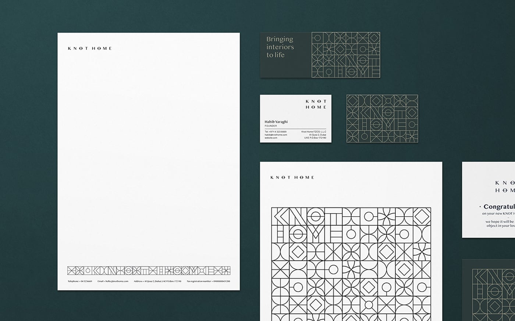Click the KNOT HOME wordmark atop the patterned sheet

pyautogui.click(x=292, y=177)
